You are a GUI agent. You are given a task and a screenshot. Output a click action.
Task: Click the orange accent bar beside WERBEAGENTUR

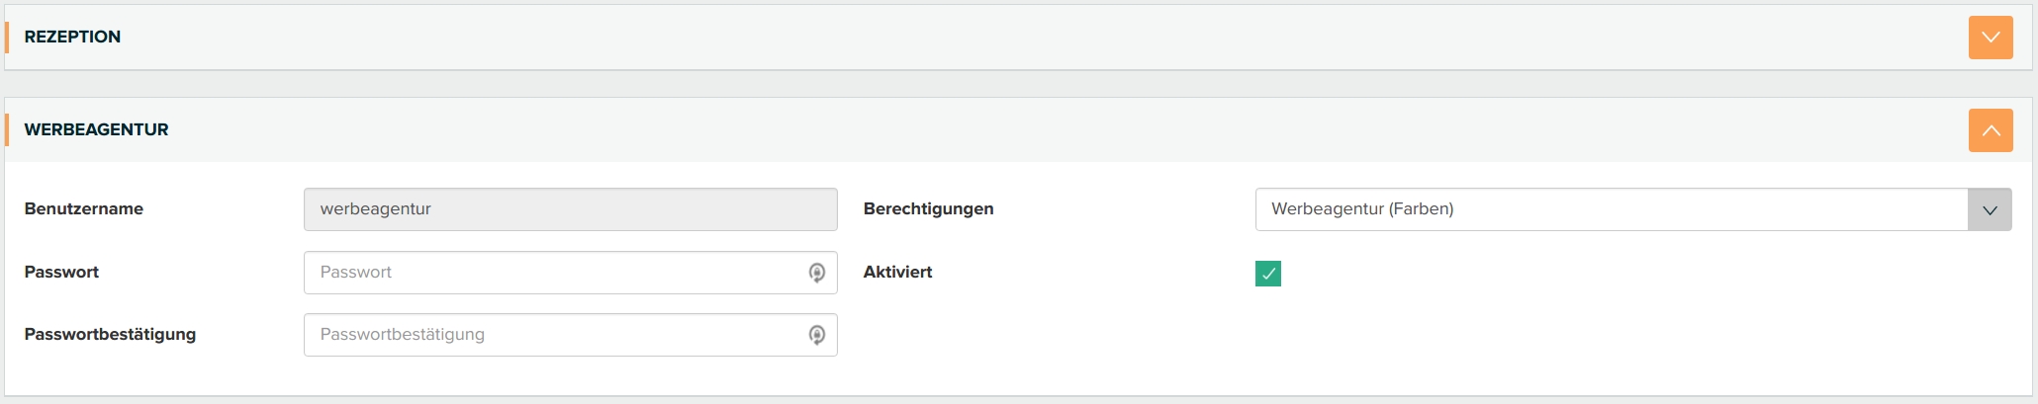click(7, 129)
